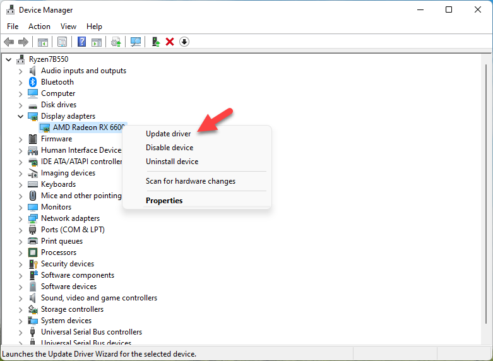Viewport: 493px width, 361px height.
Task: Click the Processors chip icon
Action: (33, 252)
